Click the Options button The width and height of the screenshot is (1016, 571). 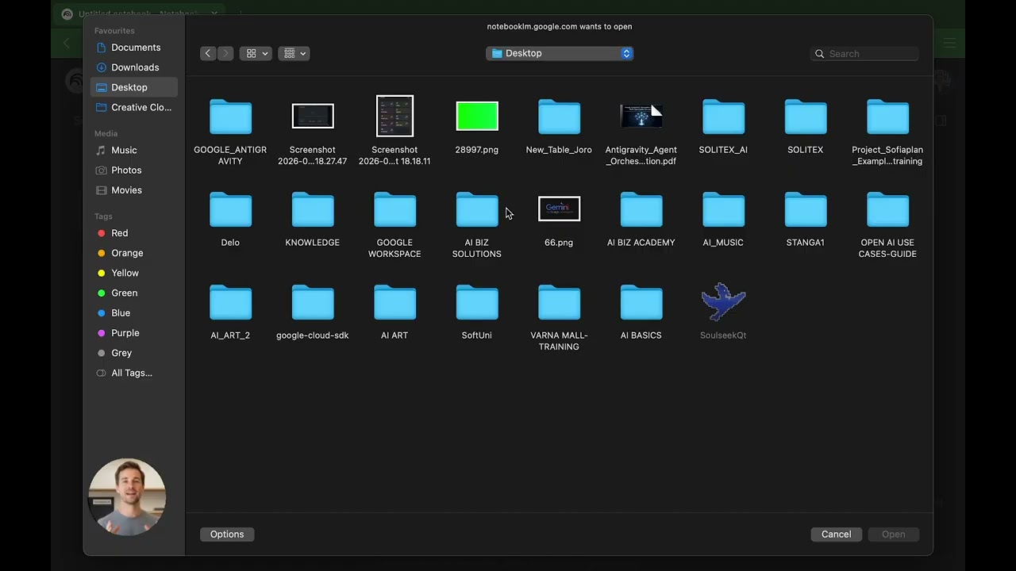(x=227, y=535)
